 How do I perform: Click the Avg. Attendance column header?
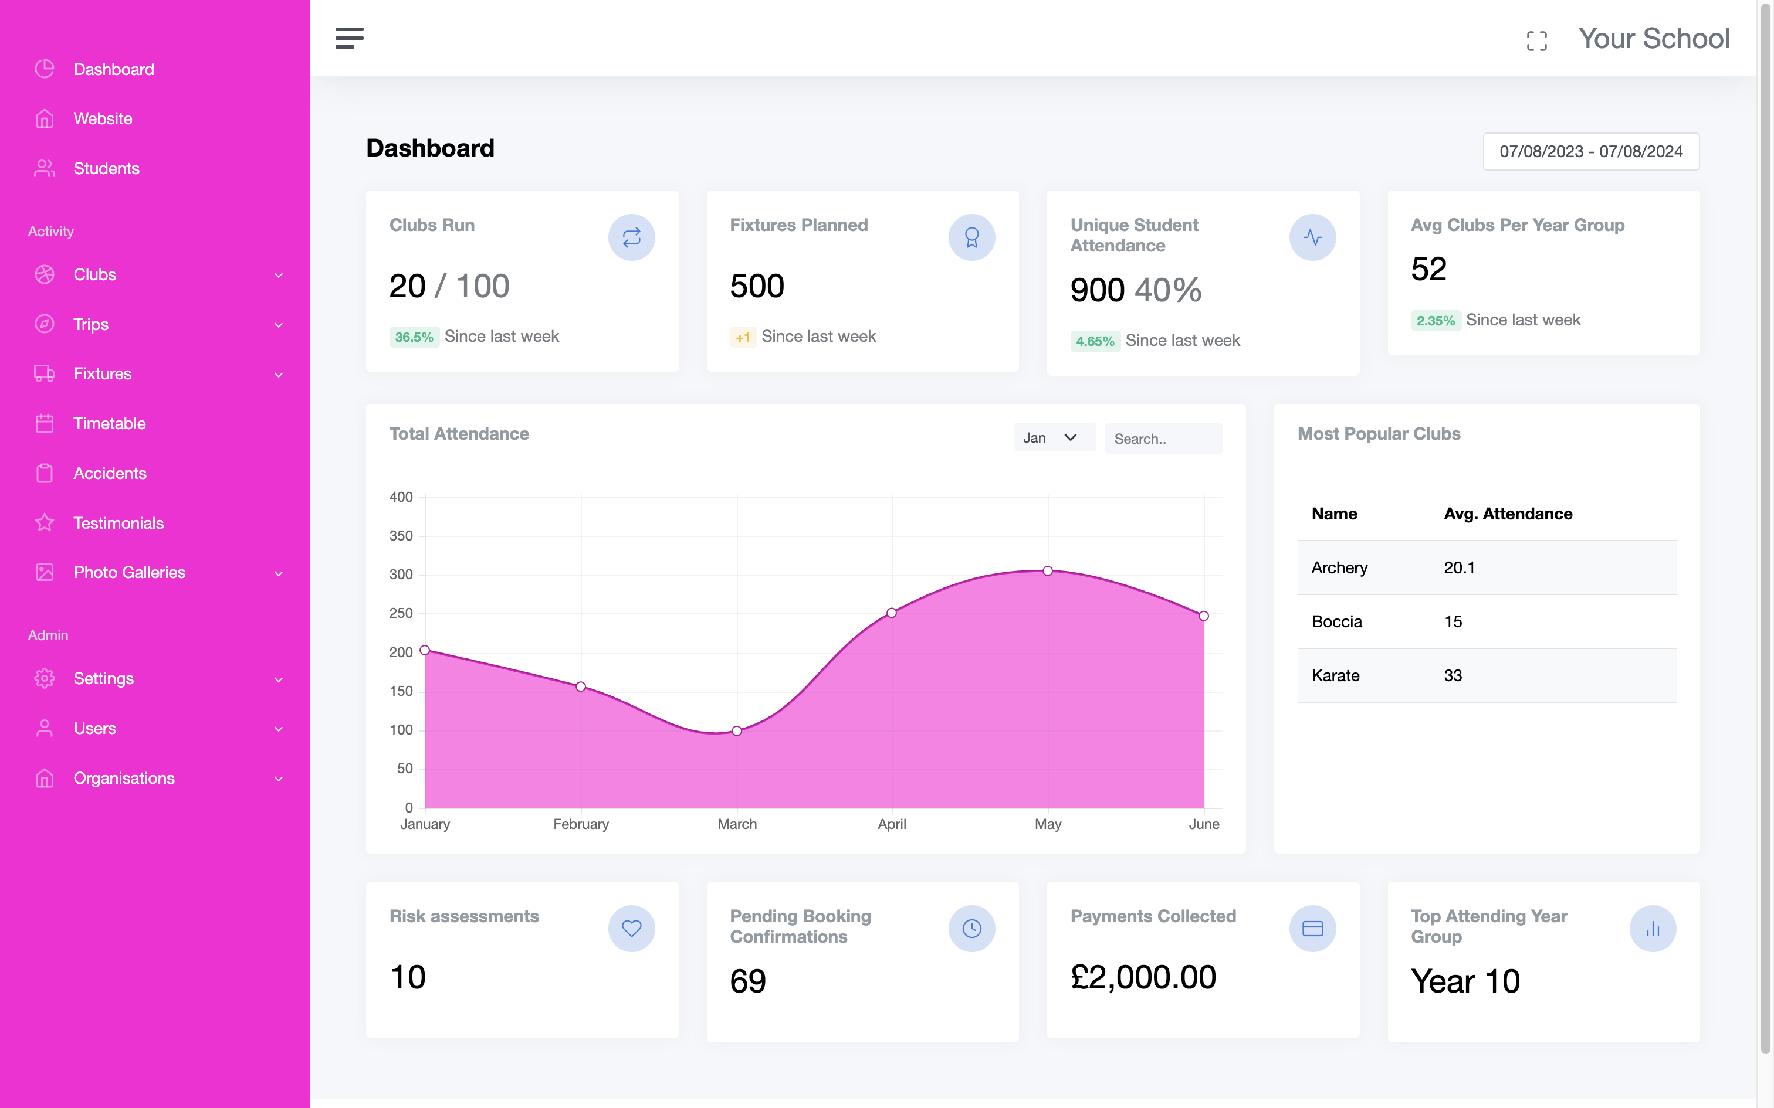coord(1508,514)
